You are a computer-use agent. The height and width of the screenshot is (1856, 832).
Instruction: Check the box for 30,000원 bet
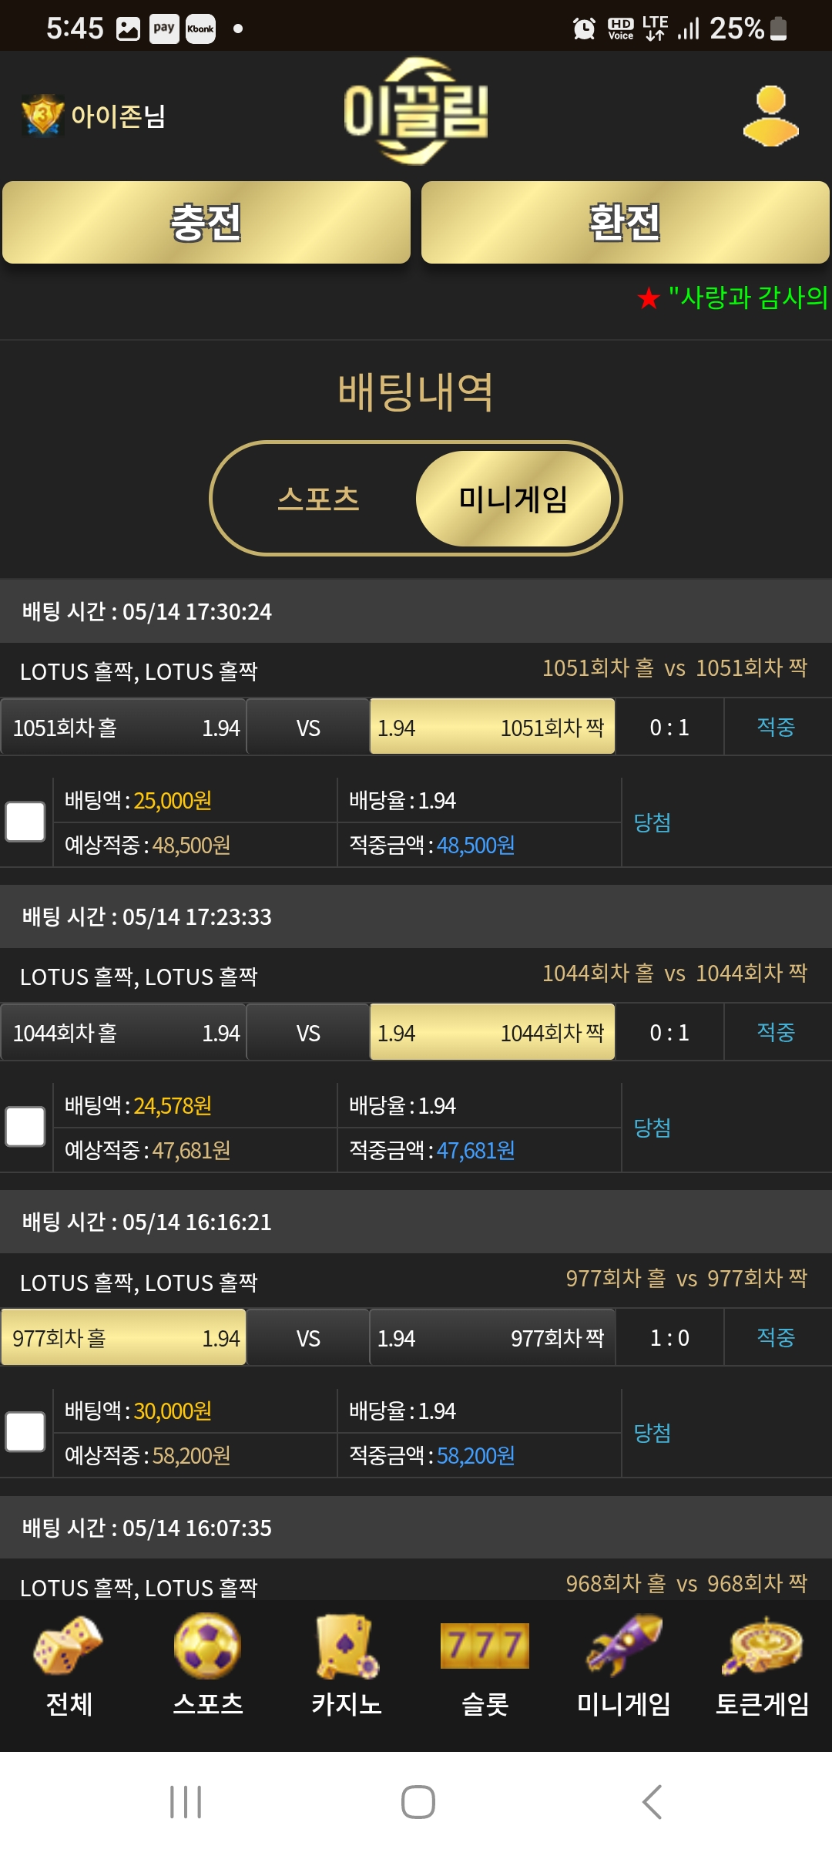25,1432
